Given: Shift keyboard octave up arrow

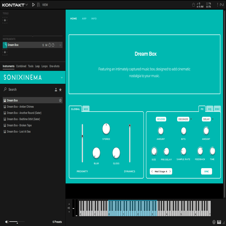Looking at the screenshot, I should point(69,204).
